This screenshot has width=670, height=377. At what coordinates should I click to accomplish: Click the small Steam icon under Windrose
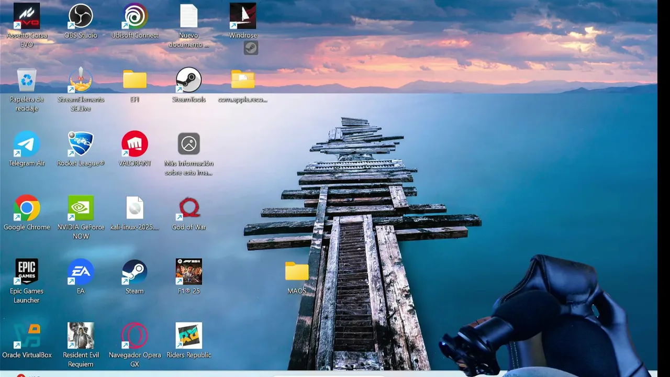point(251,48)
